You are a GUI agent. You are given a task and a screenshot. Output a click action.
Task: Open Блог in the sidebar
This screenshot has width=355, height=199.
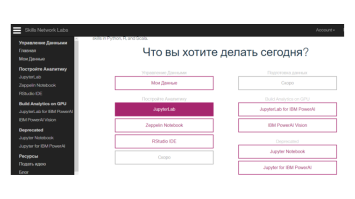(24, 172)
